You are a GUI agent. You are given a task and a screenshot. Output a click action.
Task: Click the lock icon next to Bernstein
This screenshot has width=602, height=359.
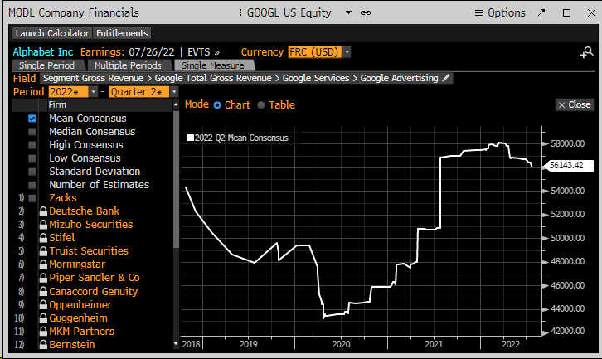coord(43,344)
